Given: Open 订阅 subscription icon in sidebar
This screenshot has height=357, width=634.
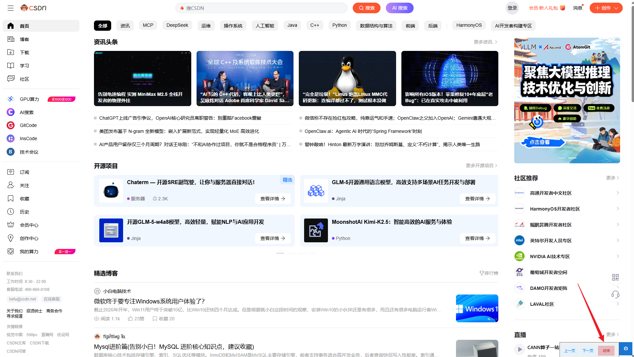Looking at the screenshot, I should (x=11, y=172).
